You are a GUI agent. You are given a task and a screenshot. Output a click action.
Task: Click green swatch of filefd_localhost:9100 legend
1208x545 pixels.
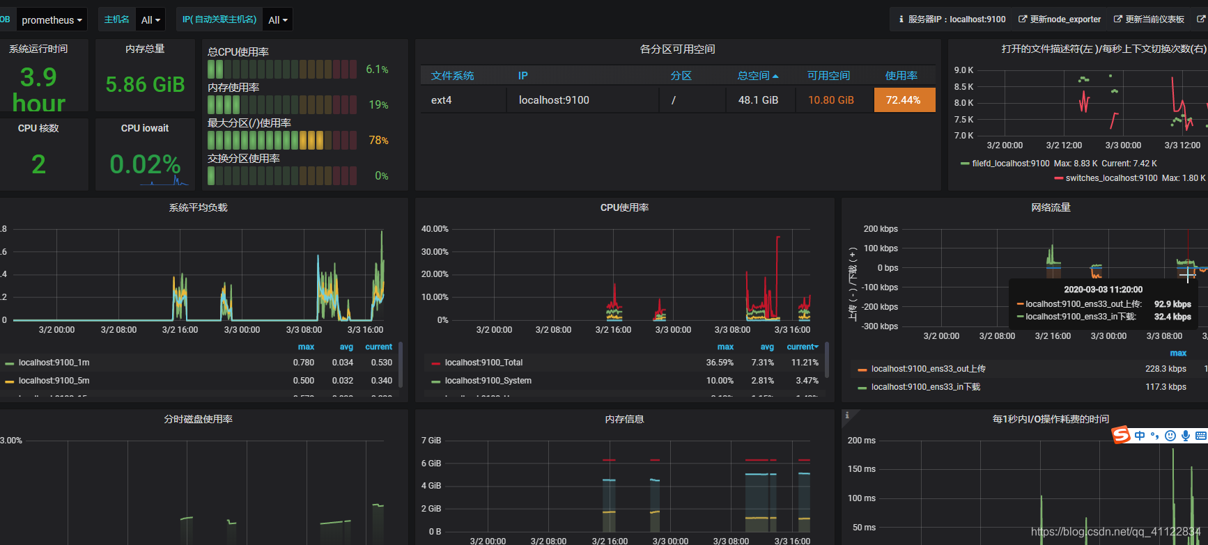pos(965,164)
